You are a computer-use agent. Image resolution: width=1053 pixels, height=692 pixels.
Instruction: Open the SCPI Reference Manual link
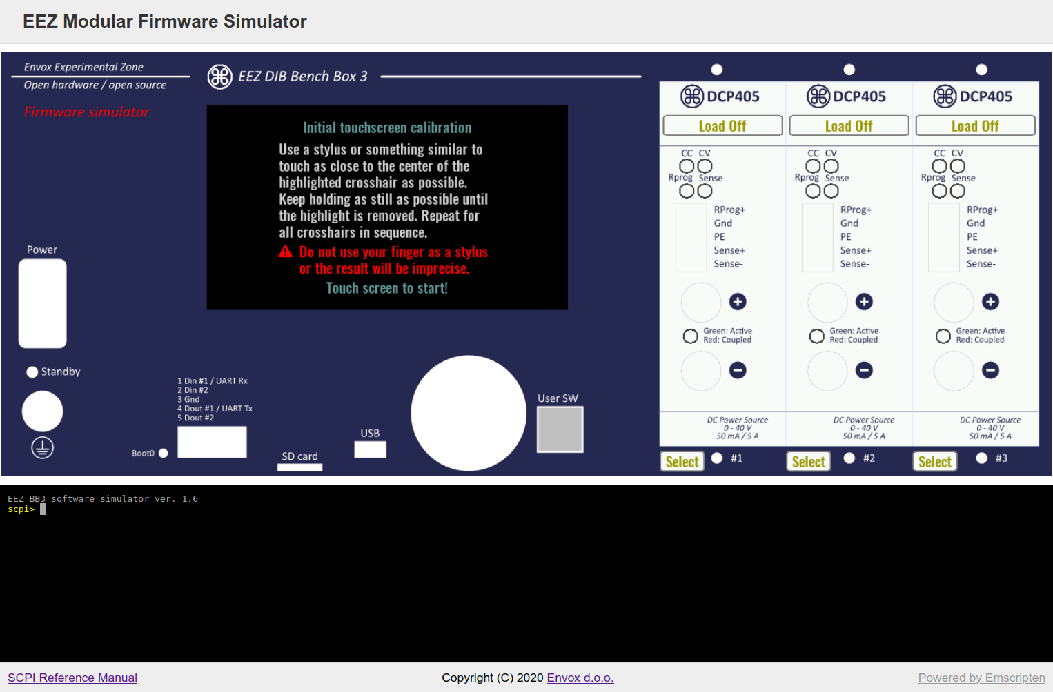[72, 678]
